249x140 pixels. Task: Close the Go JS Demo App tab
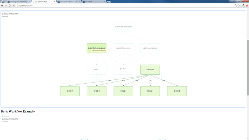click(55, 1)
